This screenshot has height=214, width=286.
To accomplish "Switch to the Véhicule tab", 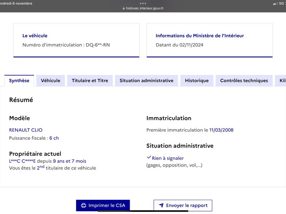I will pos(50,81).
